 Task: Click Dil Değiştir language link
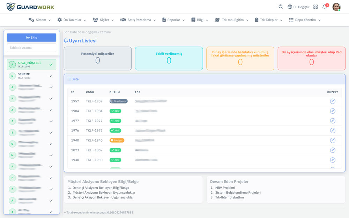pos(298,7)
